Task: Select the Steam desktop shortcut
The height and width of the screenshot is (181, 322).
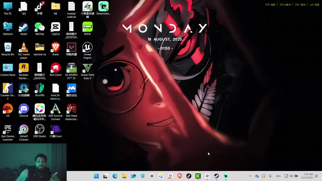Action: 24,29
